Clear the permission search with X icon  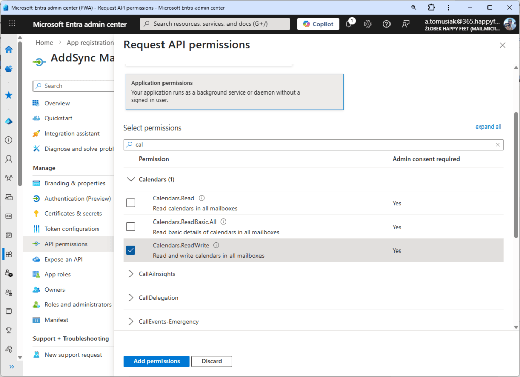coord(498,145)
